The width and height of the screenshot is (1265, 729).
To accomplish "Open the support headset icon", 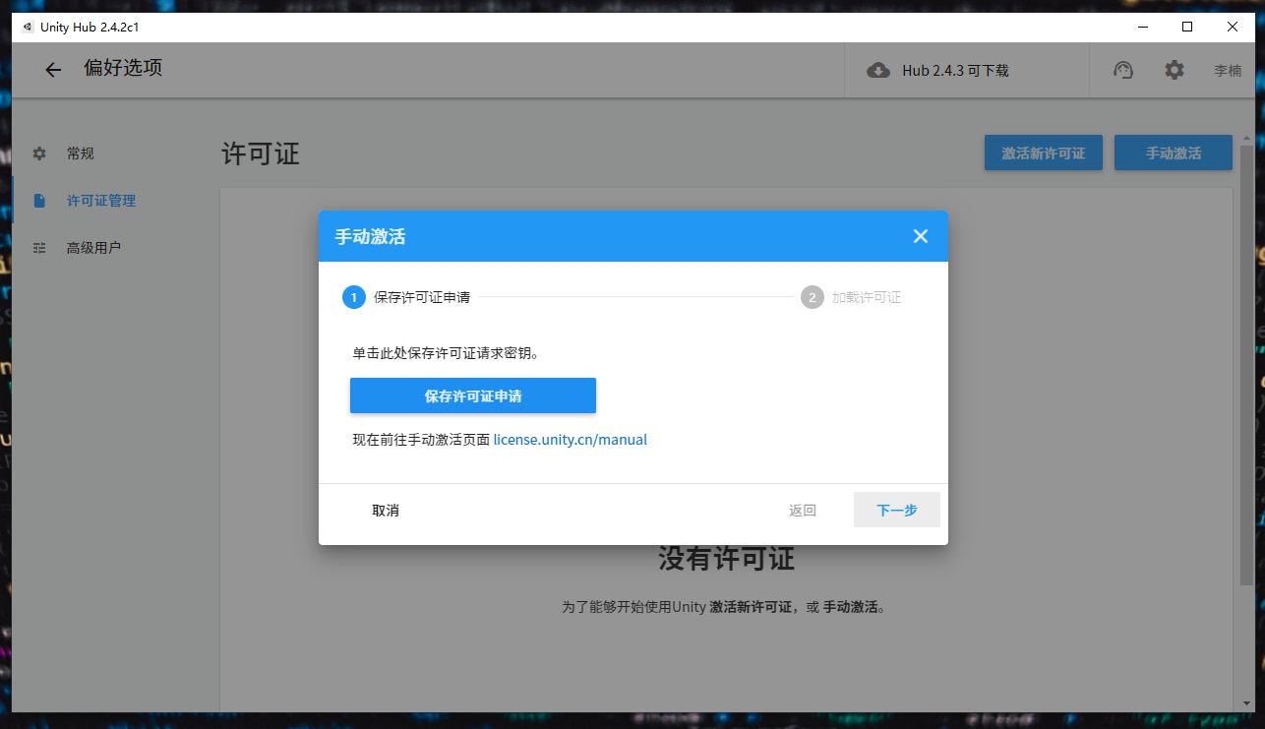I will 1123,70.
